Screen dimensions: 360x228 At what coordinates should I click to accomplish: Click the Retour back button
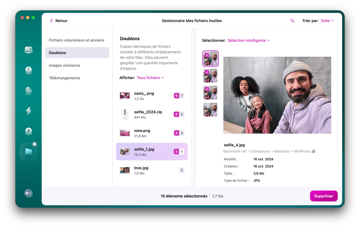59,21
